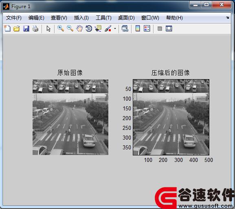235x209 pixels.
Task: Activate the Zoom Out magnifier
Action: [70, 28]
